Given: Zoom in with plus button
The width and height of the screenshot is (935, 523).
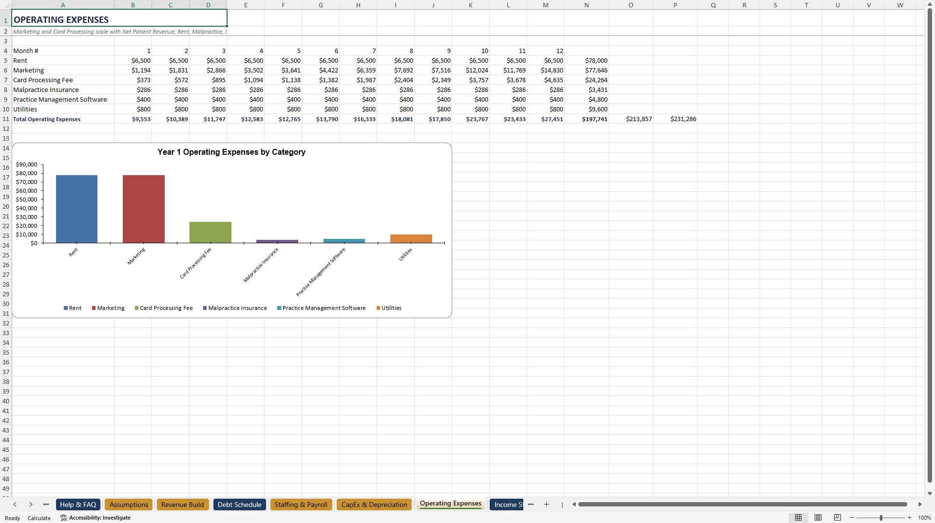Looking at the screenshot, I should click(x=909, y=518).
